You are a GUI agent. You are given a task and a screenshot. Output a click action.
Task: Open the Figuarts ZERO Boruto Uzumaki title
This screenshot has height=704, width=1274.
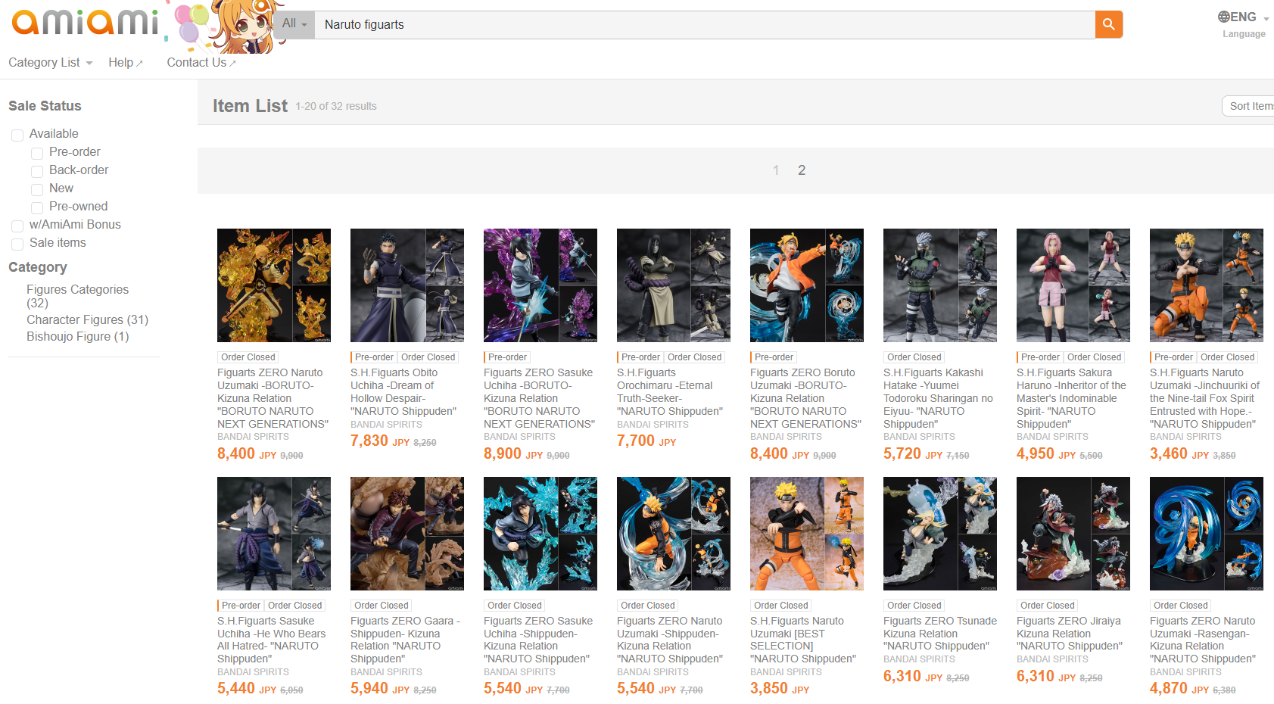[806, 398]
